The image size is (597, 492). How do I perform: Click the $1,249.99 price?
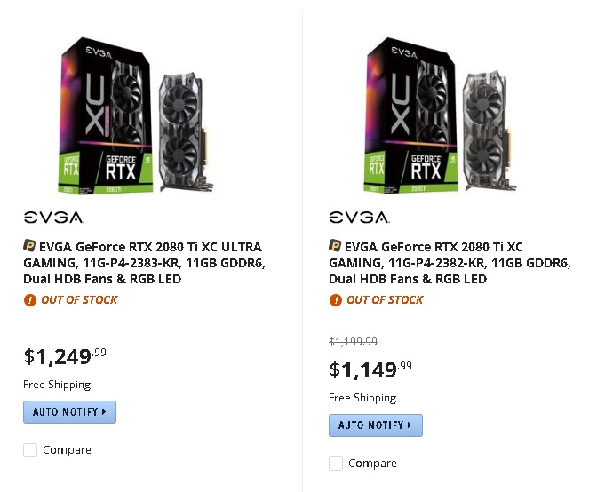65,356
